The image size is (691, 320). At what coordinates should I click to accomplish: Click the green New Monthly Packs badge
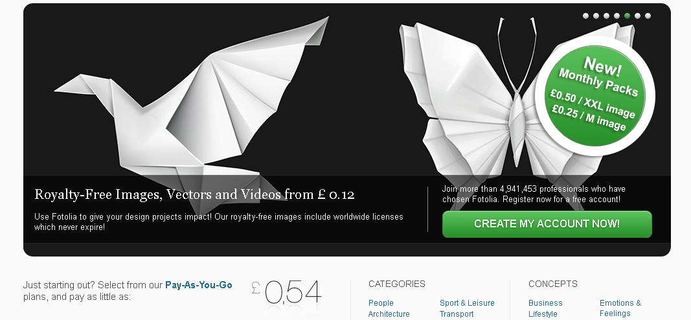point(595,96)
